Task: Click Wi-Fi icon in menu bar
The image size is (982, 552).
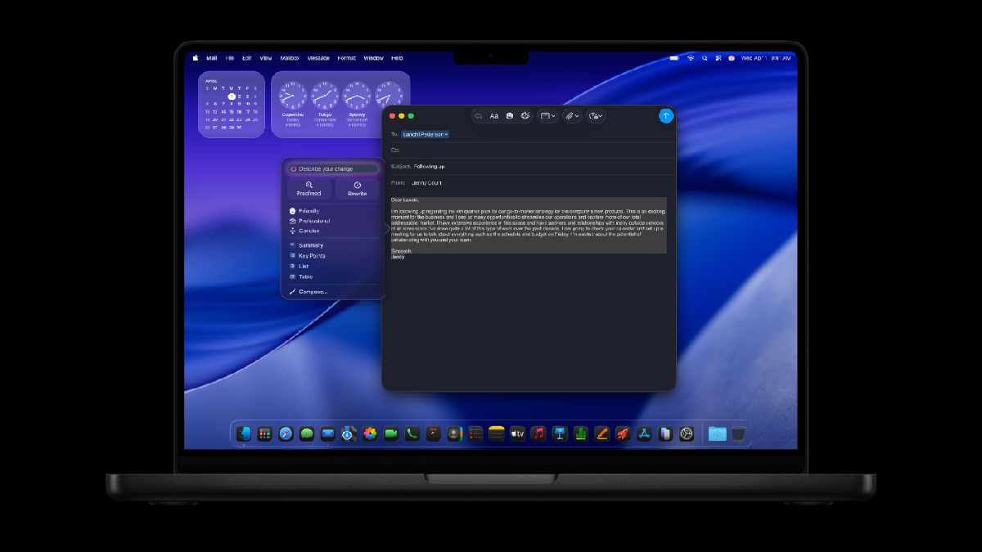Action: click(x=691, y=58)
